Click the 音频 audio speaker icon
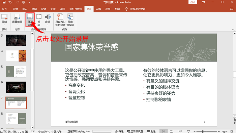The width and height of the screenshot is (236, 133). pyautogui.click(x=48, y=17)
